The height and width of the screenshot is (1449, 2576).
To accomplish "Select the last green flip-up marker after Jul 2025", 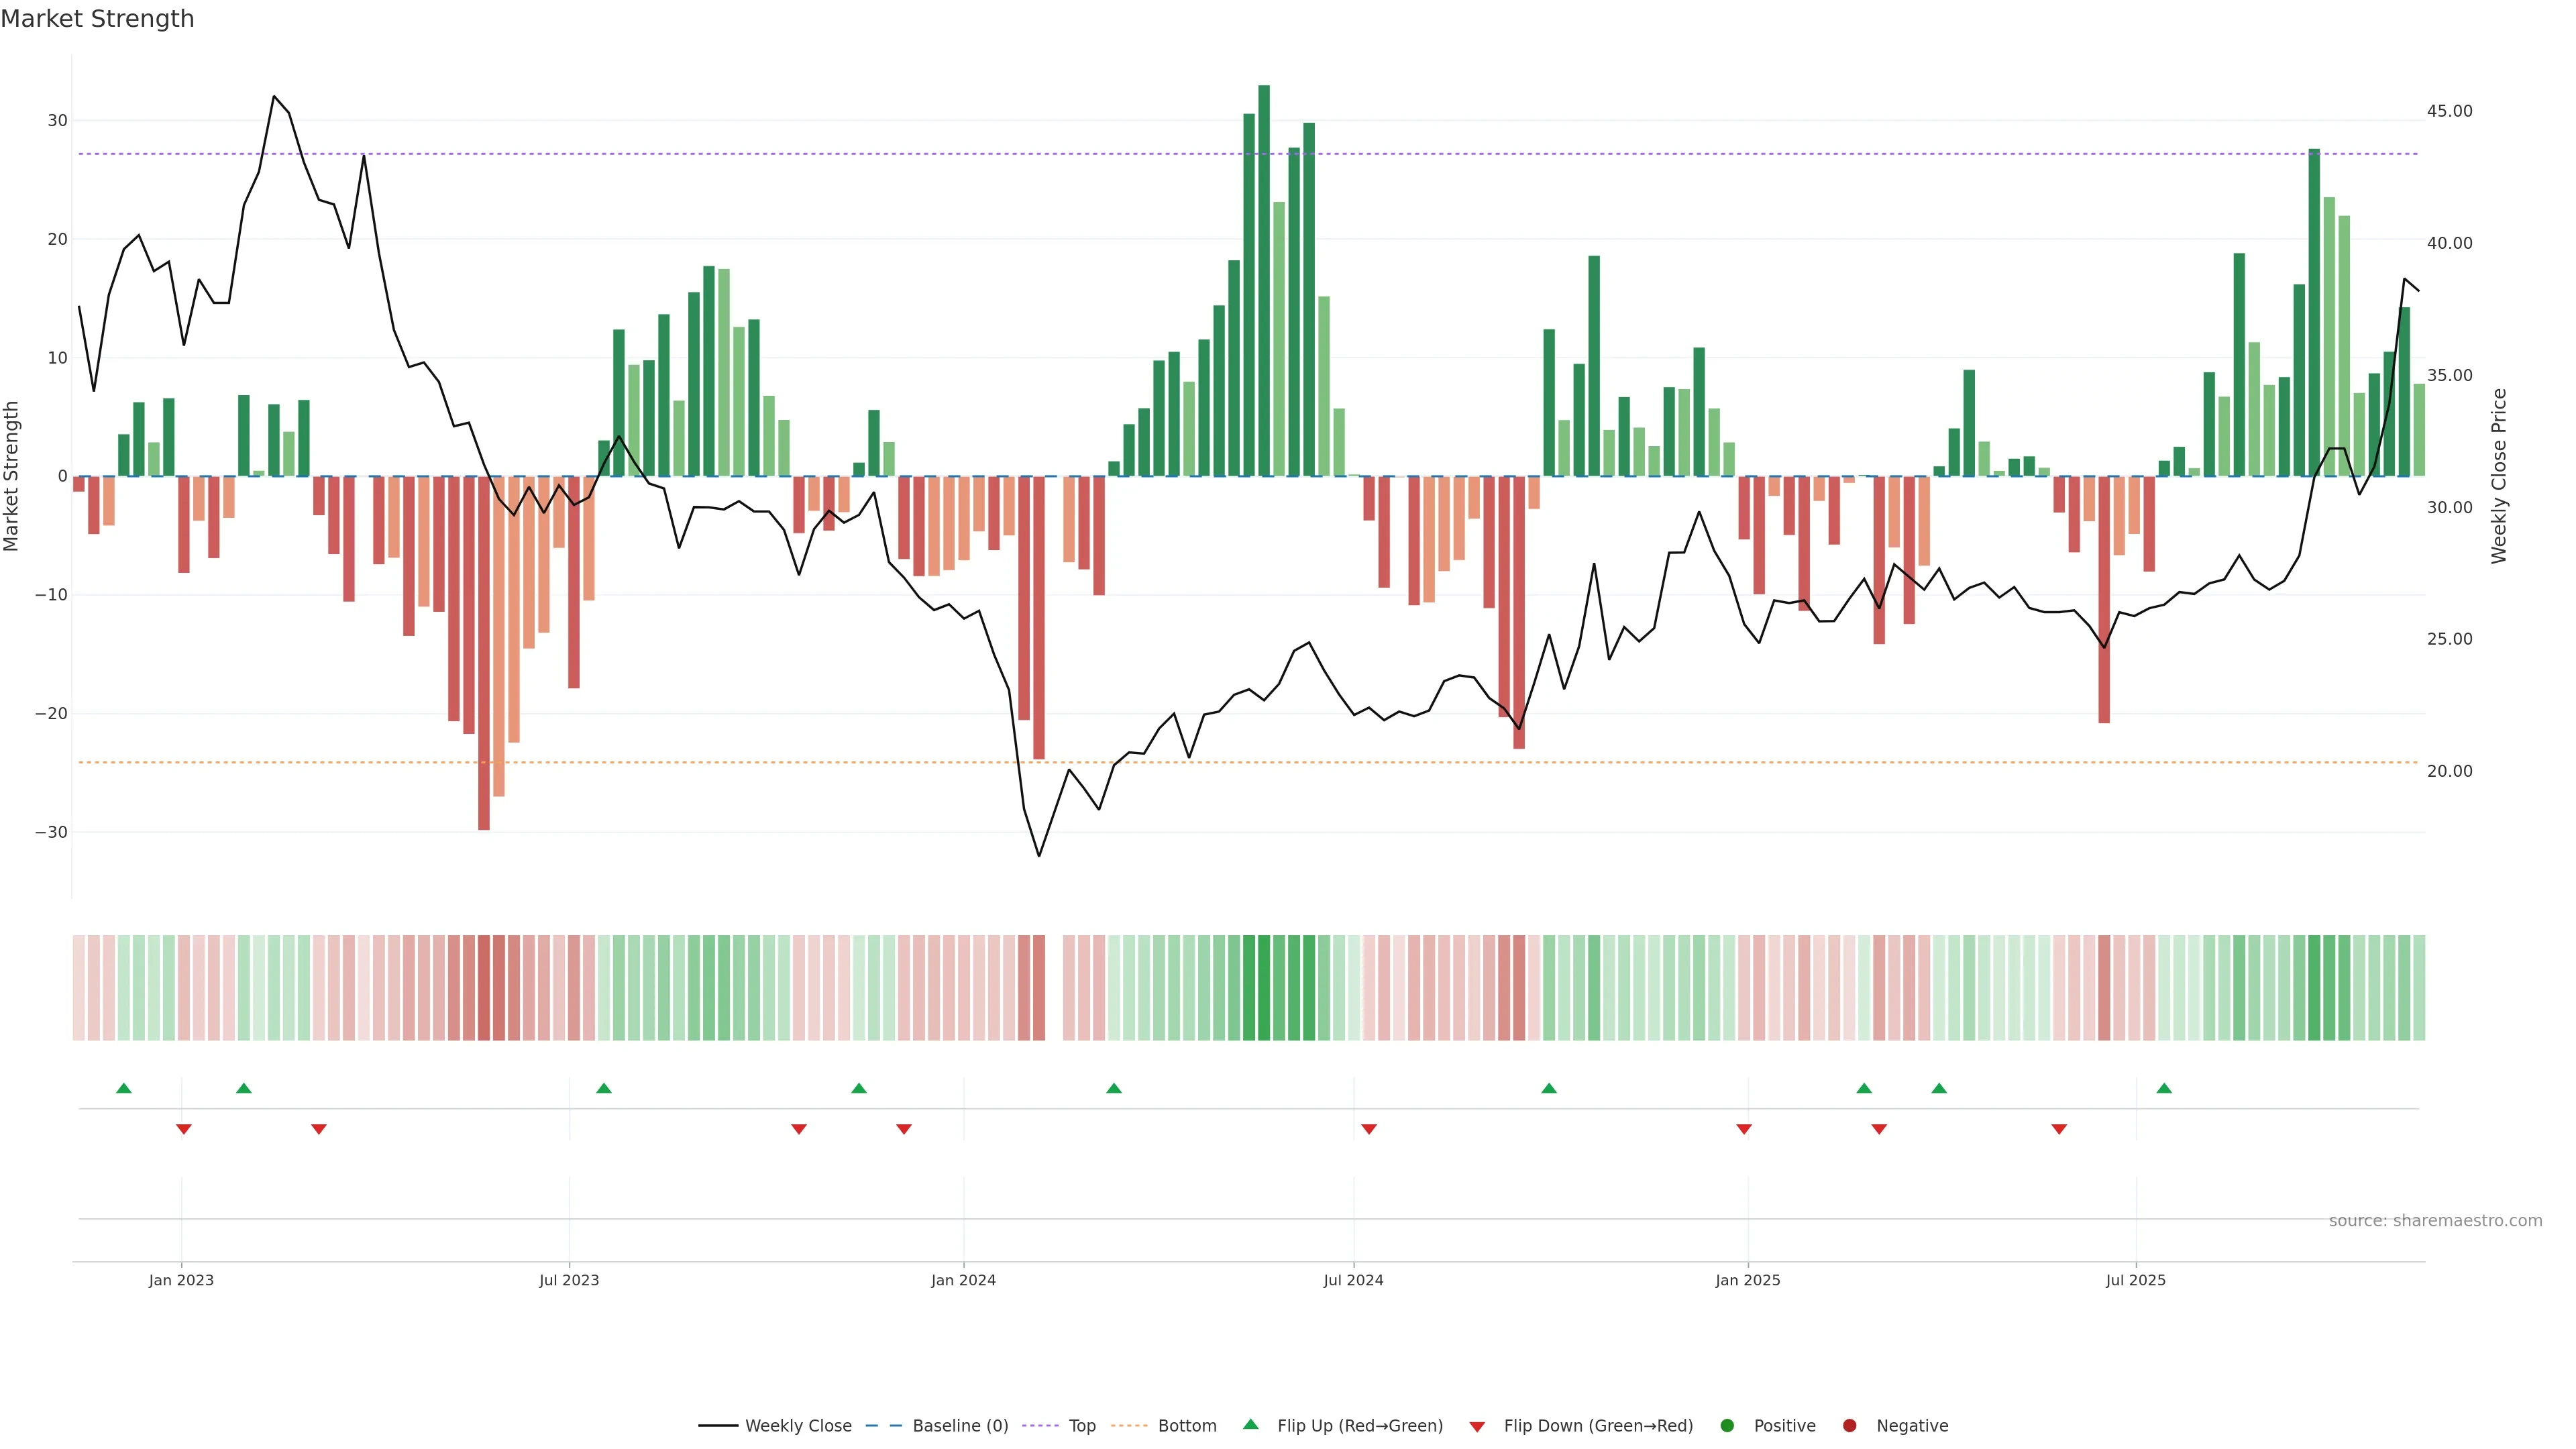I will click(x=2164, y=1088).
